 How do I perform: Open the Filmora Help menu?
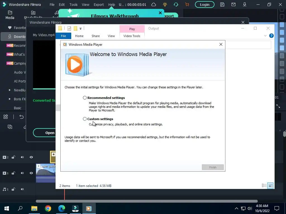click(x=111, y=4)
